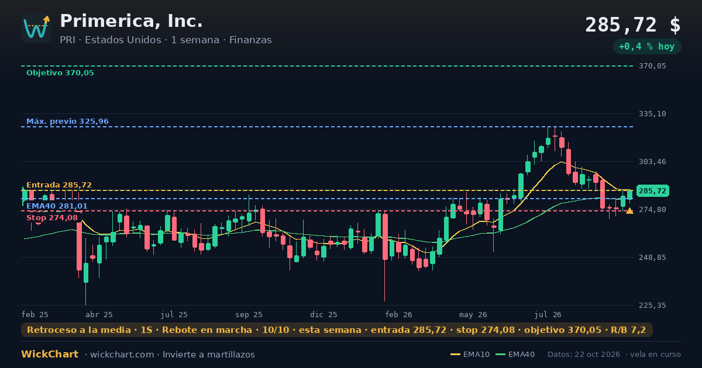Click the WickChart logo icon
The width and height of the screenshot is (702, 368).
click(x=36, y=28)
